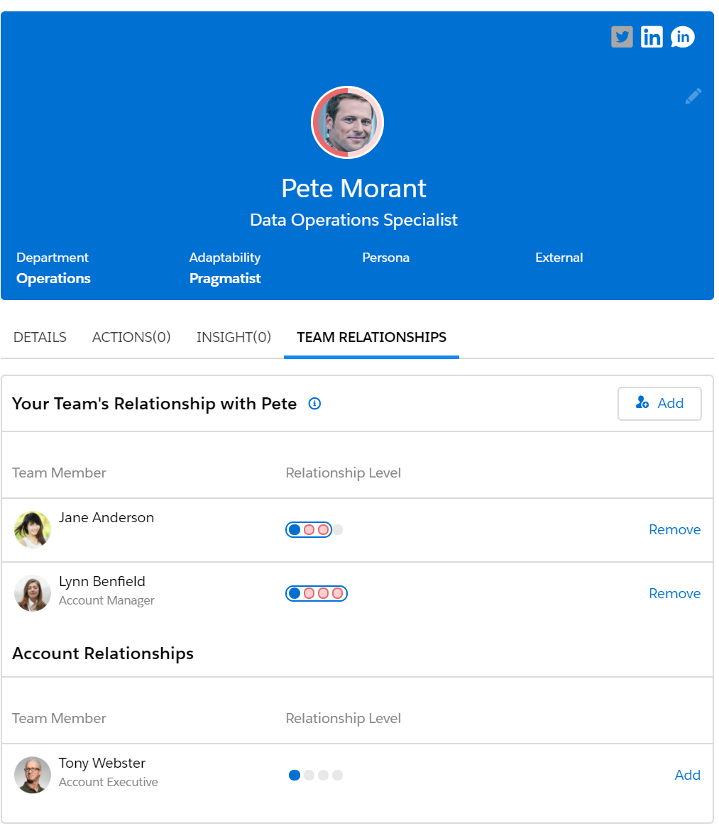The height and width of the screenshot is (833, 719).
Task: Click the info icon beside relationship heading
Action: pyautogui.click(x=314, y=404)
